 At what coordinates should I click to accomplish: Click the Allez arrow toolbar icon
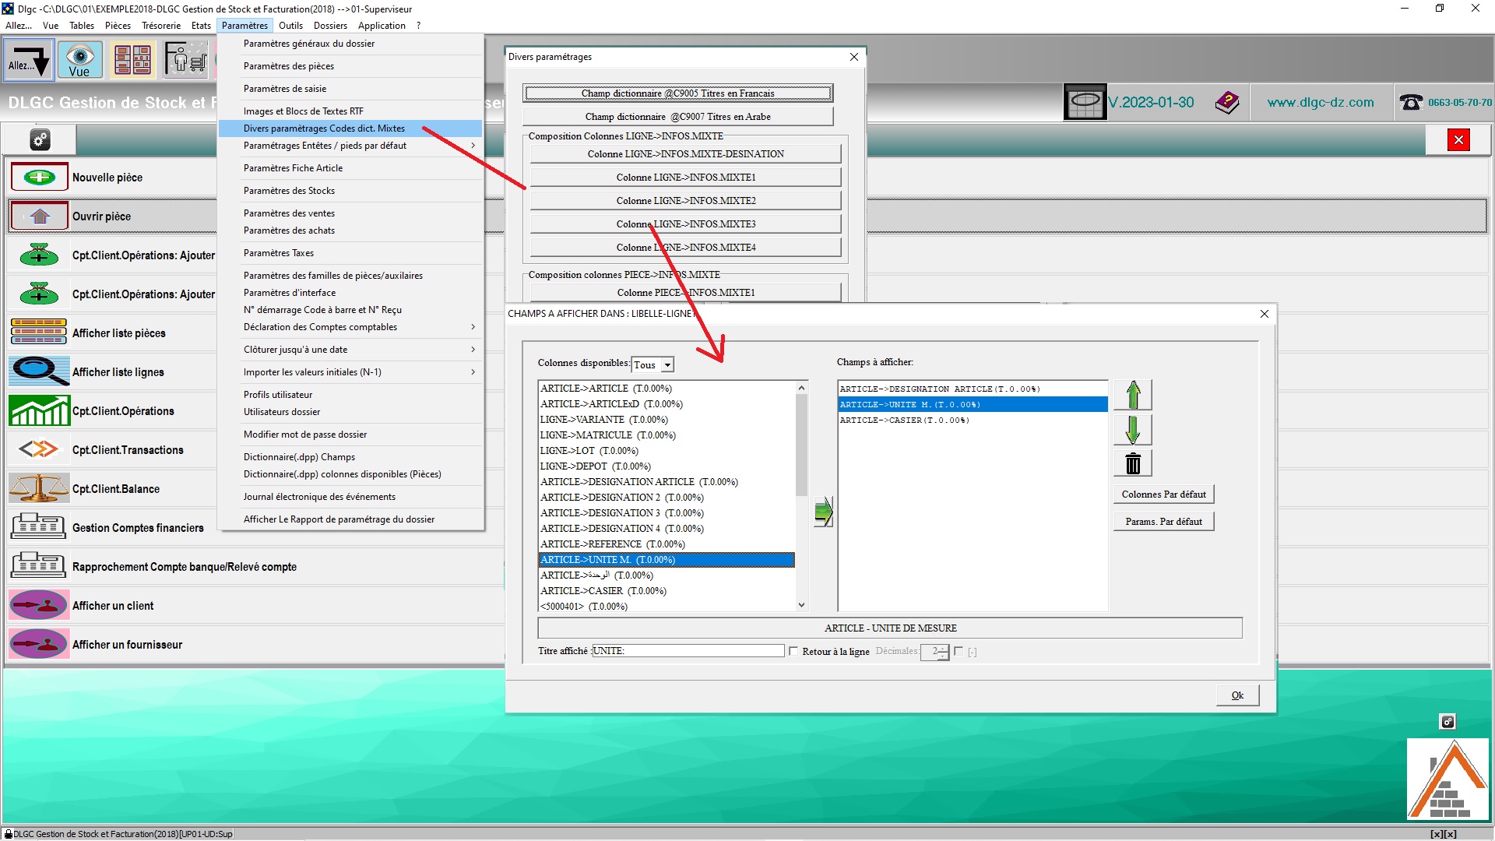click(30, 60)
